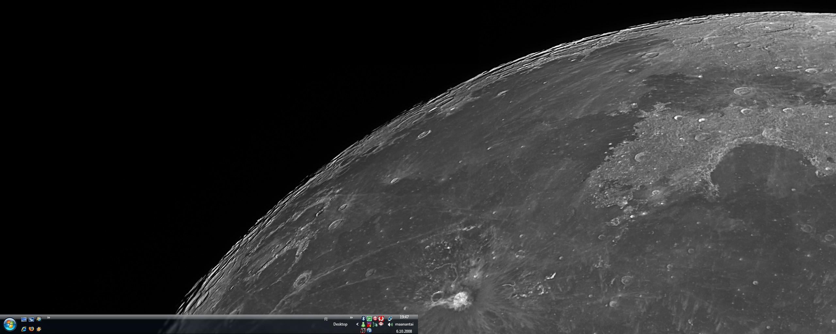Viewport: 836px width, 334px height.
Task: Click the date 6.10.2008 in taskbar
Action: pyautogui.click(x=404, y=331)
